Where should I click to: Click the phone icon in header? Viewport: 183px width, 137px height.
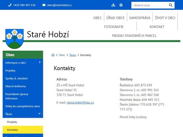(x=10, y=5)
